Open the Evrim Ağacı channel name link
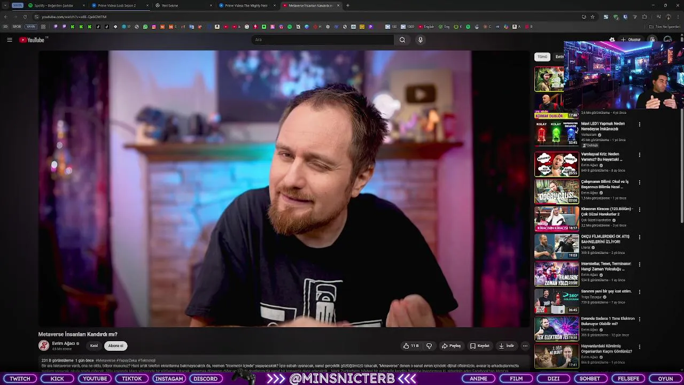This screenshot has height=385, width=684. point(64,343)
